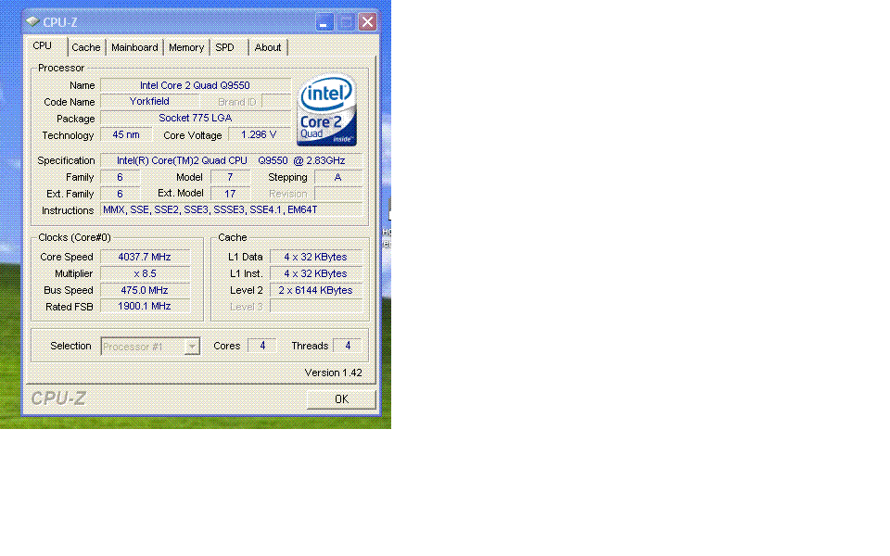
Task: Click the 1.296 V core voltage value
Action: click(259, 135)
